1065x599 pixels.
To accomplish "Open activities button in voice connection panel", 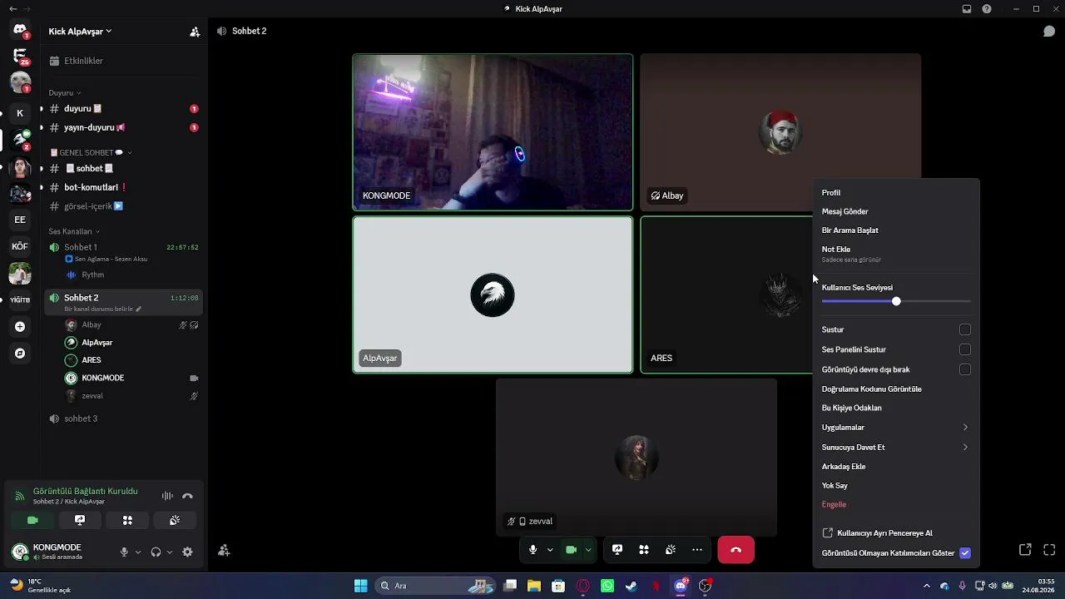I will click(127, 520).
